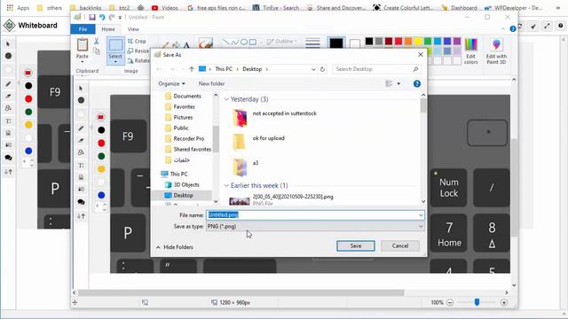The width and height of the screenshot is (568, 319).
Task: Open the File tab in Paint
Action: pos(83,29)
